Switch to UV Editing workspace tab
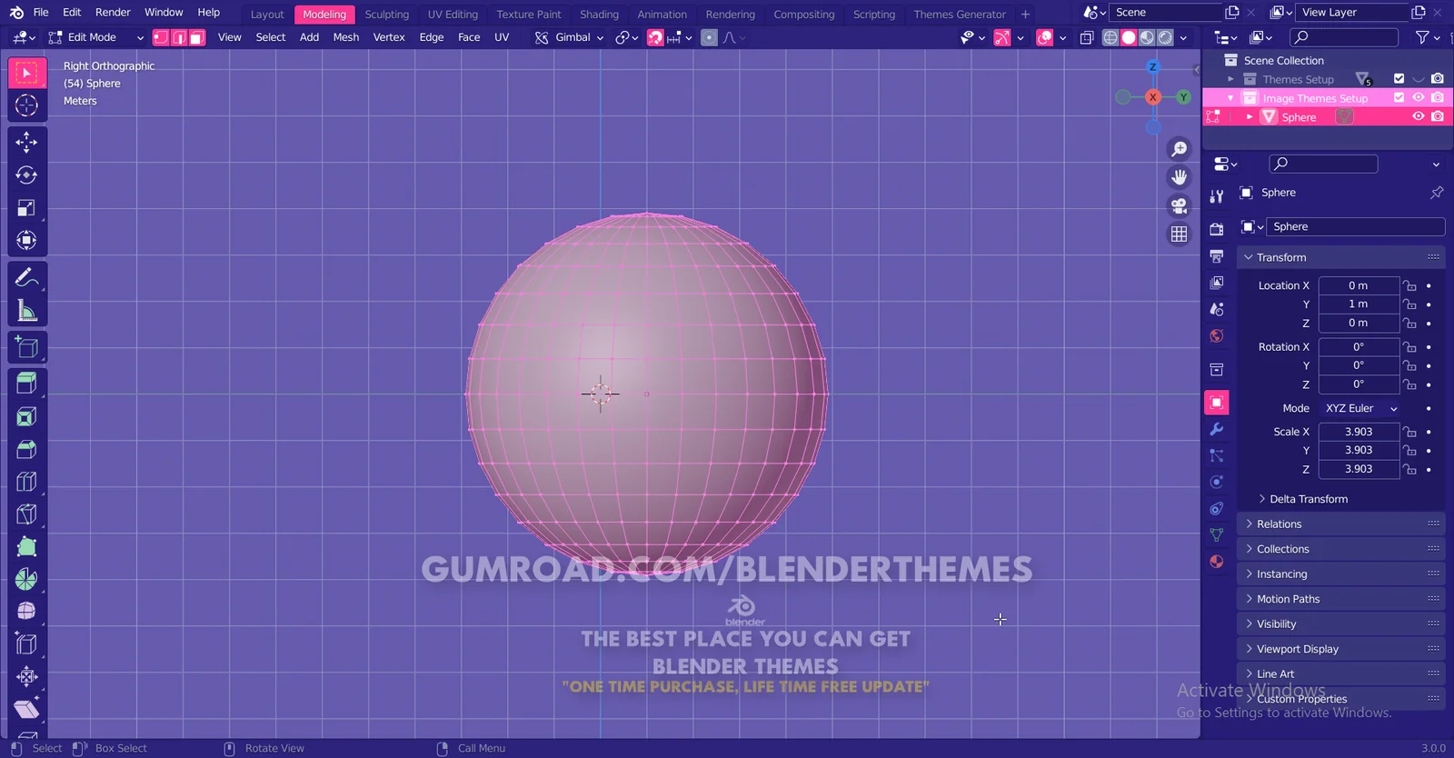The width and height of the screenshot is (1454, 758). (x=453, y=14)
